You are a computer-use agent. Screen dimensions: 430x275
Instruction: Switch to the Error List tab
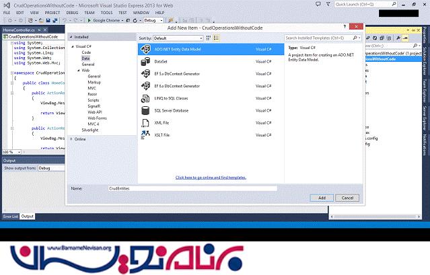coord(11,216)
